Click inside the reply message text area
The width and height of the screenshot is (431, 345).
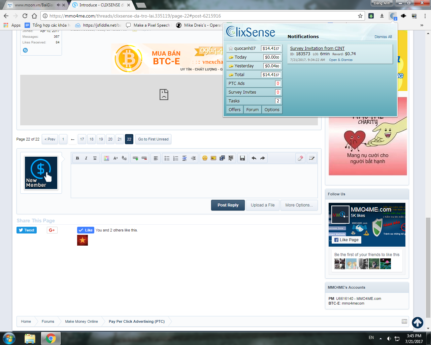(194, 181)
